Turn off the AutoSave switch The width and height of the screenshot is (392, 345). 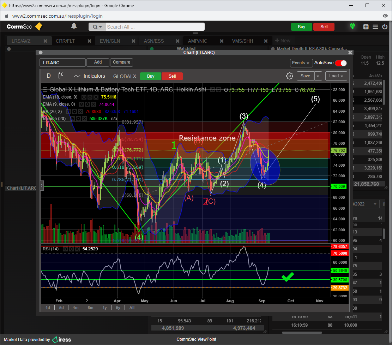(x=340, y=63)
